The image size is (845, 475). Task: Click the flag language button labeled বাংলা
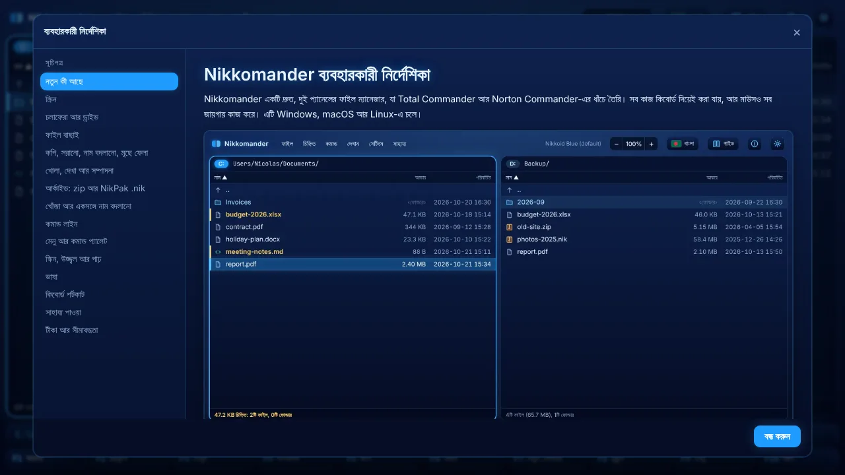[x=683, y=144]
